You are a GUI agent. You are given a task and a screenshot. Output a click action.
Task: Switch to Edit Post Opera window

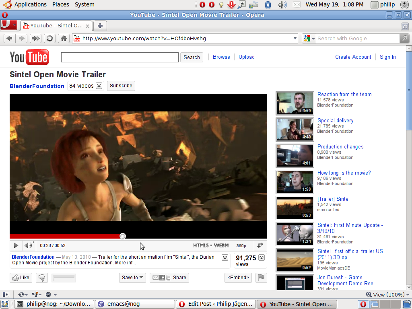tap(216, 304)
